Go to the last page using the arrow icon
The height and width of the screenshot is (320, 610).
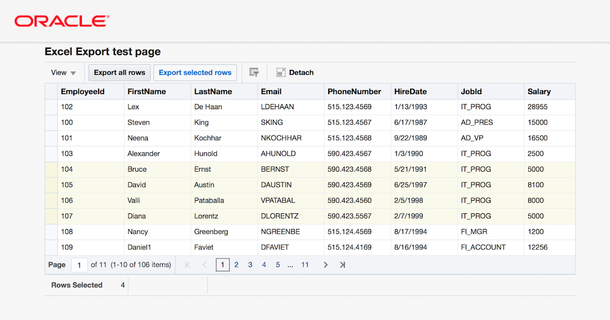pos(342,265)
